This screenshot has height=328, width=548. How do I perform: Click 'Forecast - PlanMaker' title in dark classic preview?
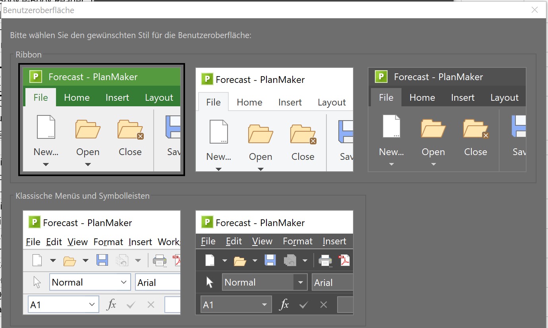pos(260,223)
